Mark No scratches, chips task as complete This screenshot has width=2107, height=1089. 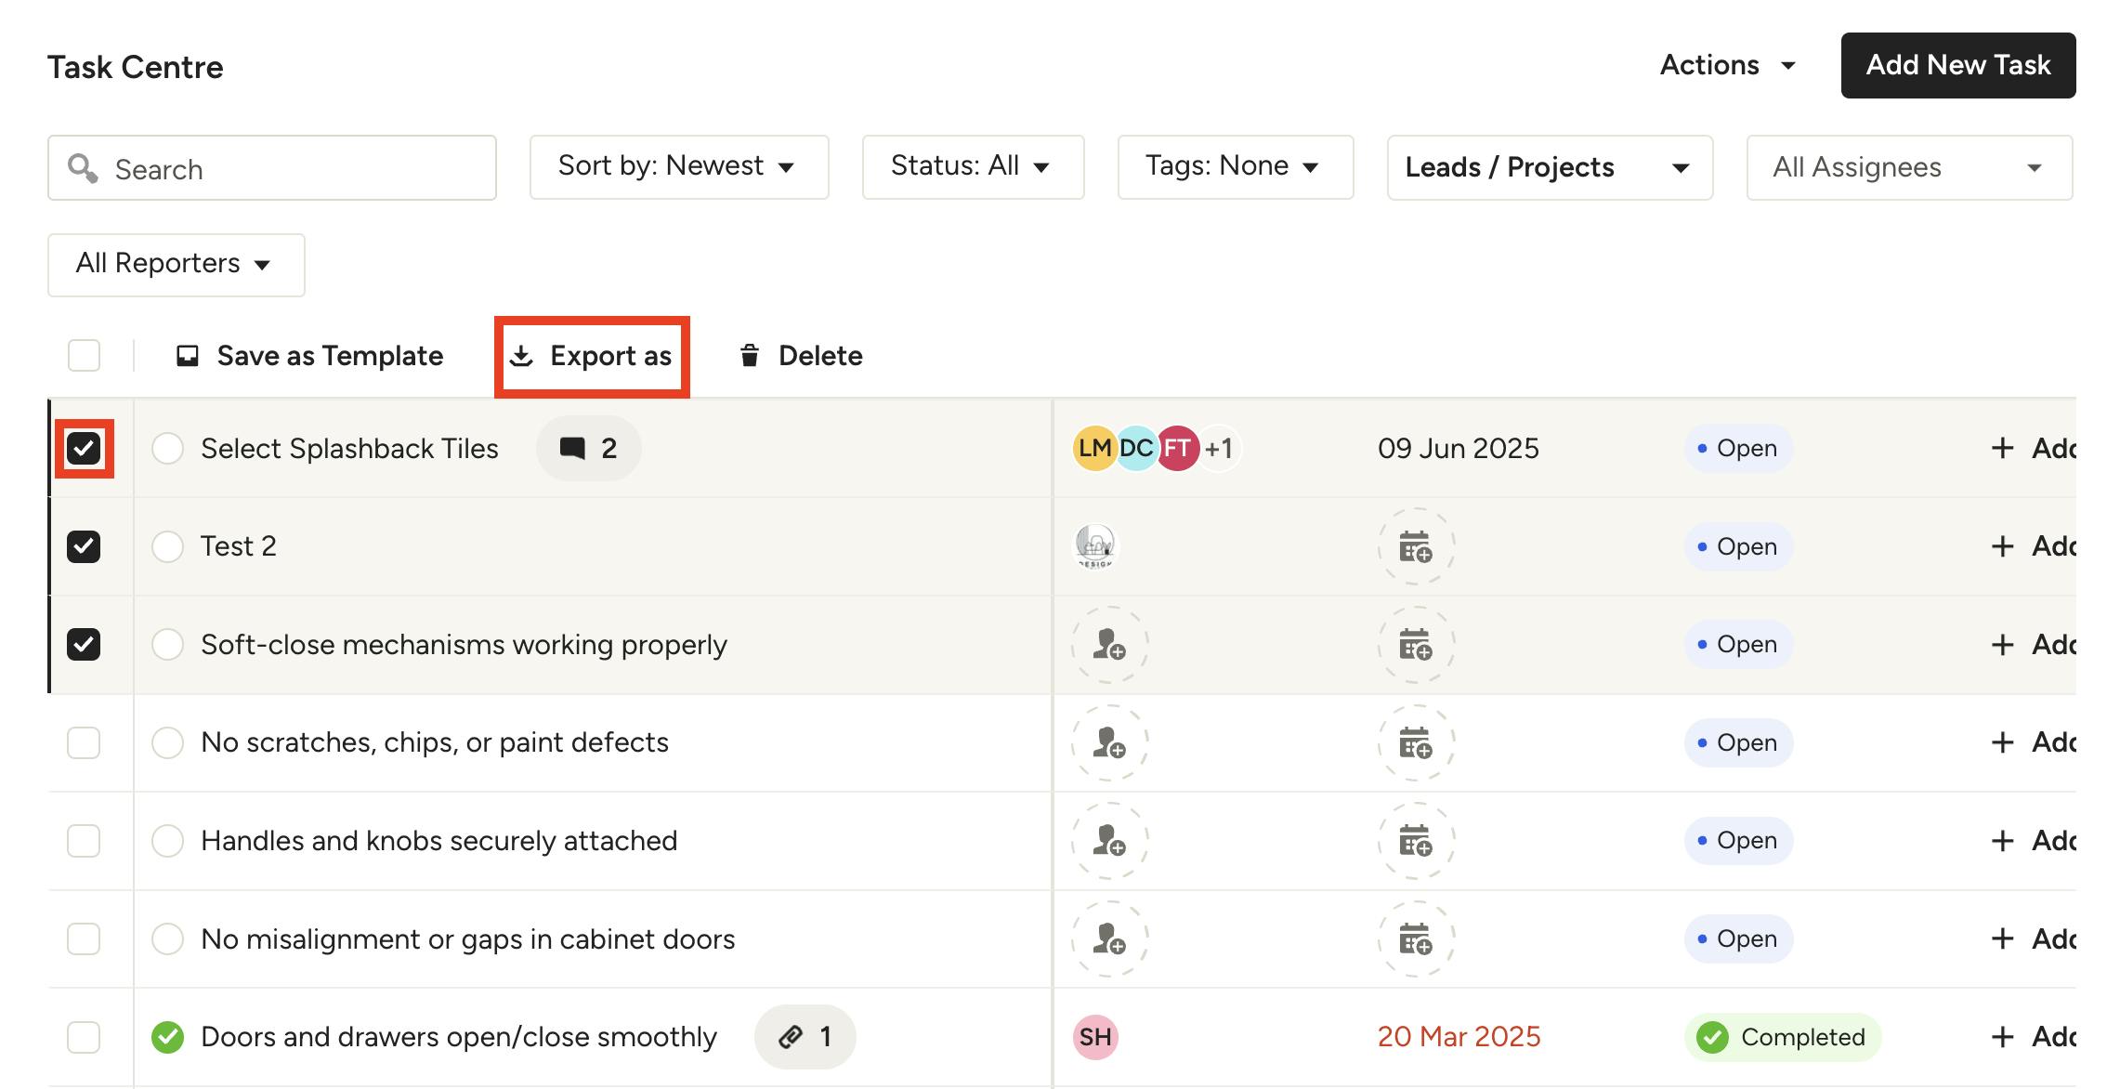point(167,742)
